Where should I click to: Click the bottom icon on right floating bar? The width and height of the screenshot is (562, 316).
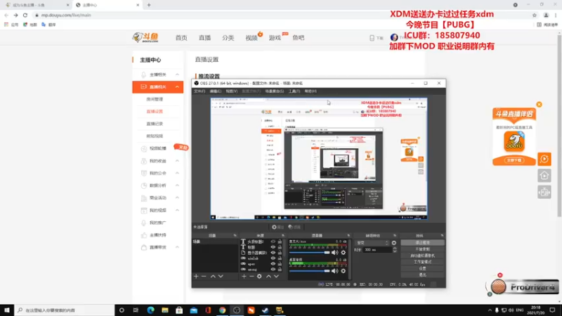[x=544, y=192]
